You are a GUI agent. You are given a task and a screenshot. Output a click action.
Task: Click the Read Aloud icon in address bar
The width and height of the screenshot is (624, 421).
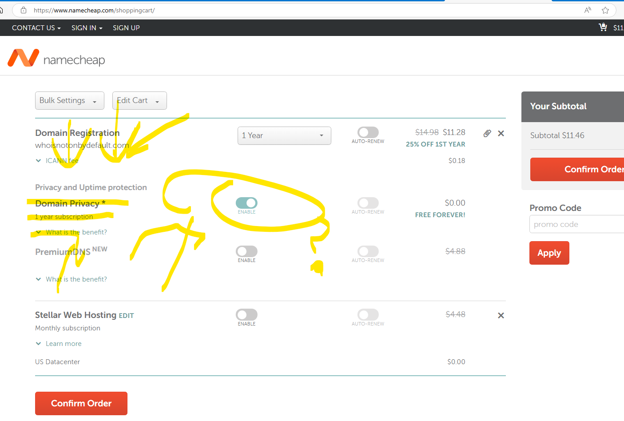tap(588, 10)
